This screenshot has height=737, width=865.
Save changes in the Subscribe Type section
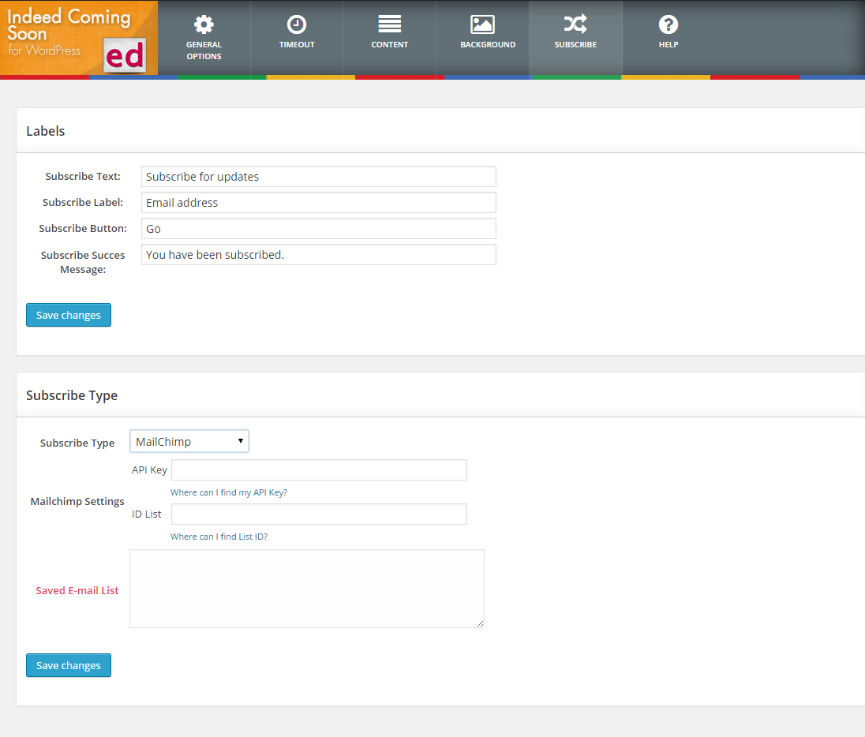(x=69, y=665)
